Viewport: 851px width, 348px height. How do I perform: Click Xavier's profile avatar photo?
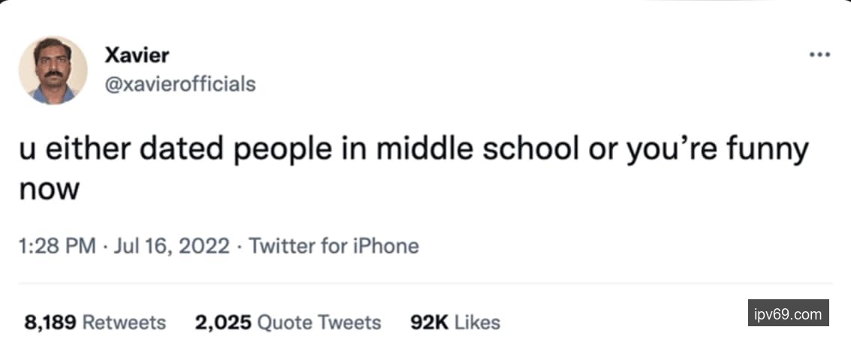53,70
